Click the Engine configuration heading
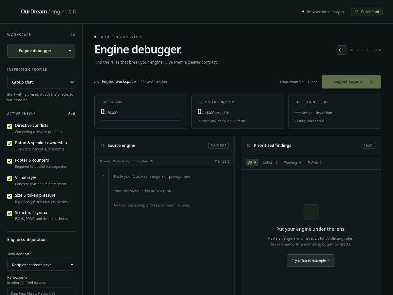Viewport: 393px width, 295px height. point(27,240)
